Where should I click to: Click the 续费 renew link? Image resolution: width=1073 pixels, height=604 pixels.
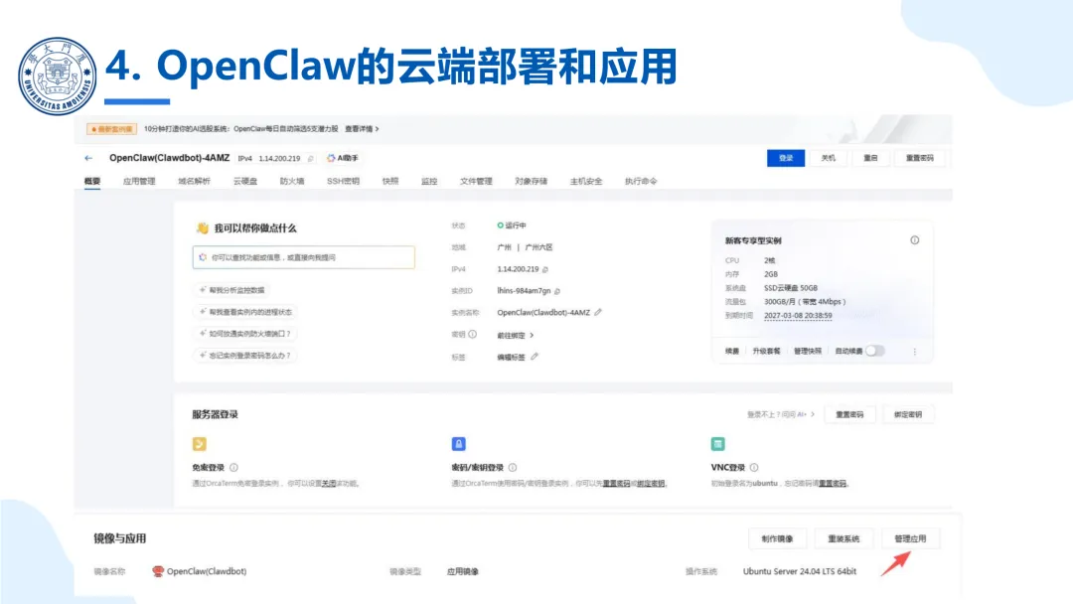pos(732,351)
